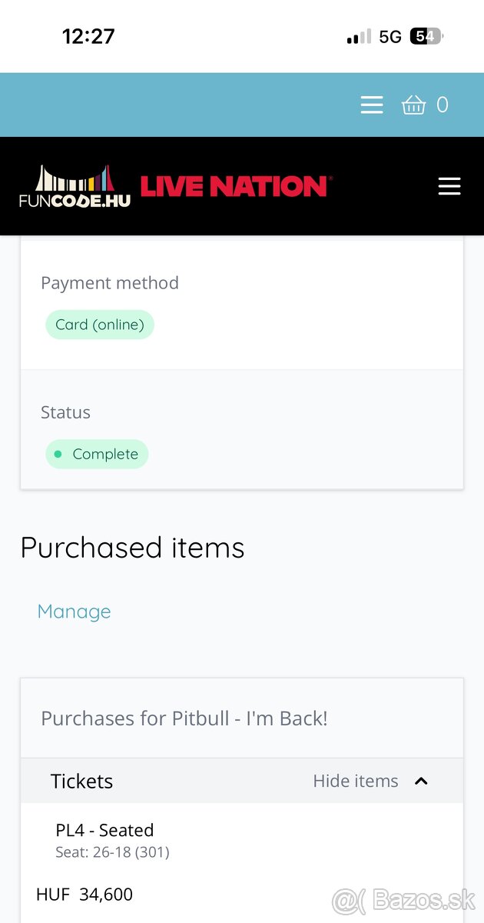Click the Hide items toggle text
This screenshot has width=484, height=923.
[355, 781]
